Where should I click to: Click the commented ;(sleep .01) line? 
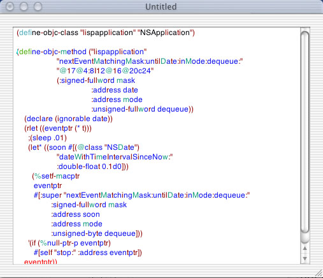tap(47, 138)
